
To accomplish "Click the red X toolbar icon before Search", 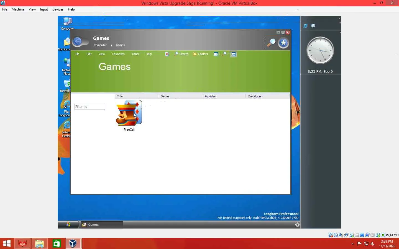I will coord(167,54).
